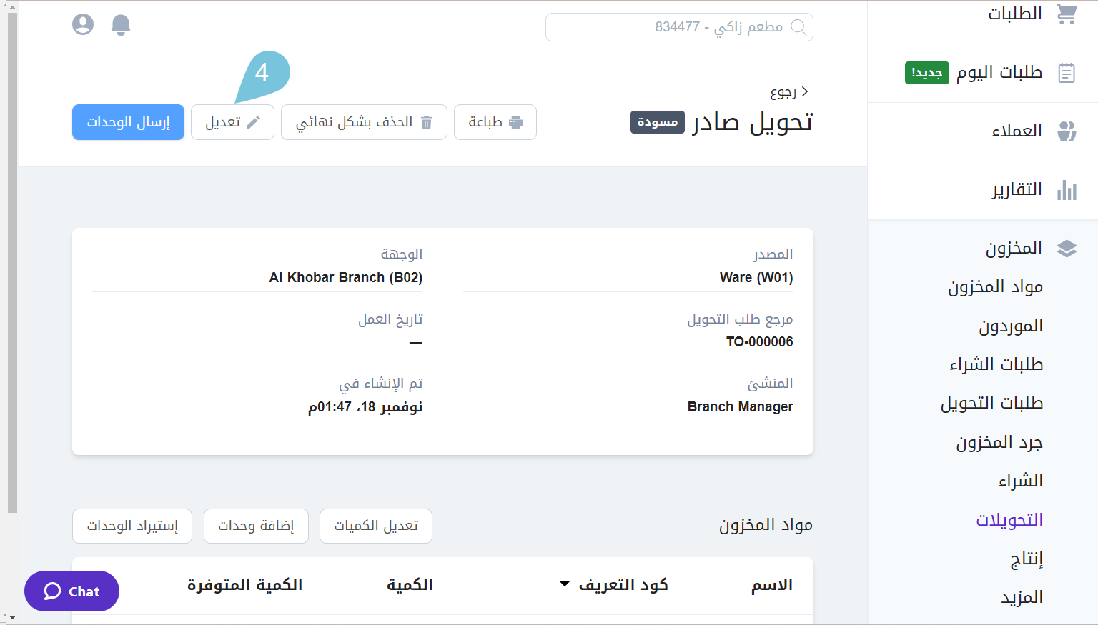Open the Chat support widget
The width and height of the screenshot is (1098, 625).
71,591
